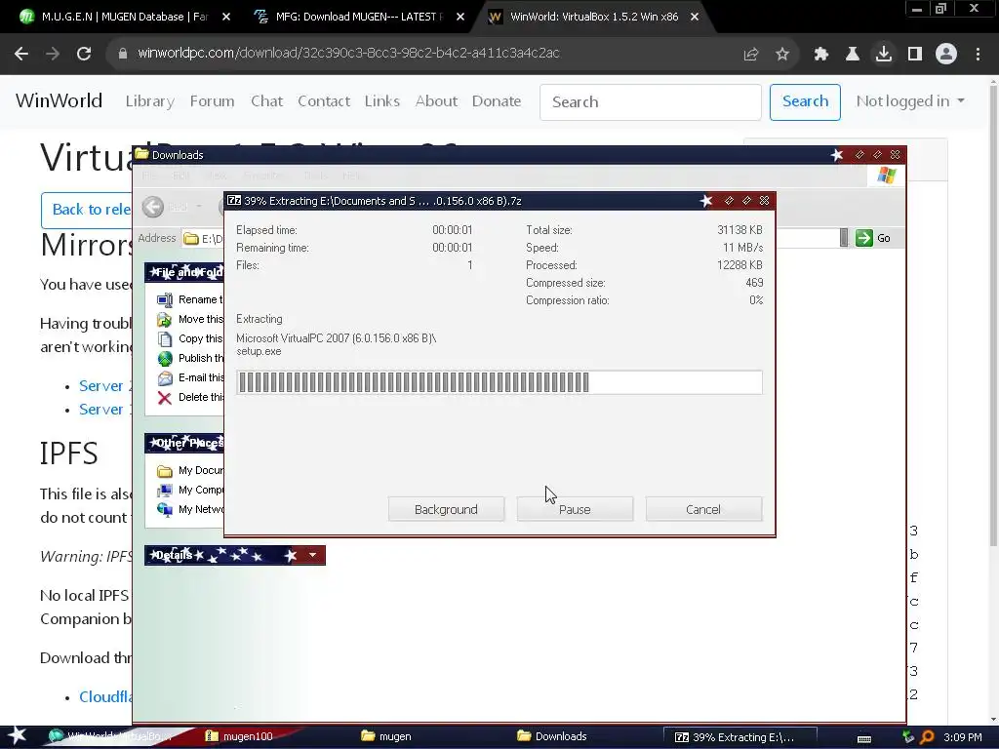Open My Network Places icon
Image resolution: width=999 pixels, height=749 pixels.
[164, 509]
